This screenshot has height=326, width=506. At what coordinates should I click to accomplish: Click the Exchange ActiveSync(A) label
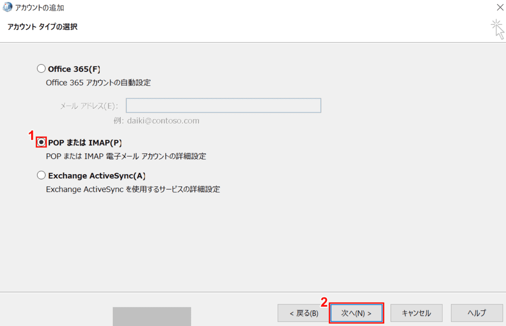[x=97, y=176]
